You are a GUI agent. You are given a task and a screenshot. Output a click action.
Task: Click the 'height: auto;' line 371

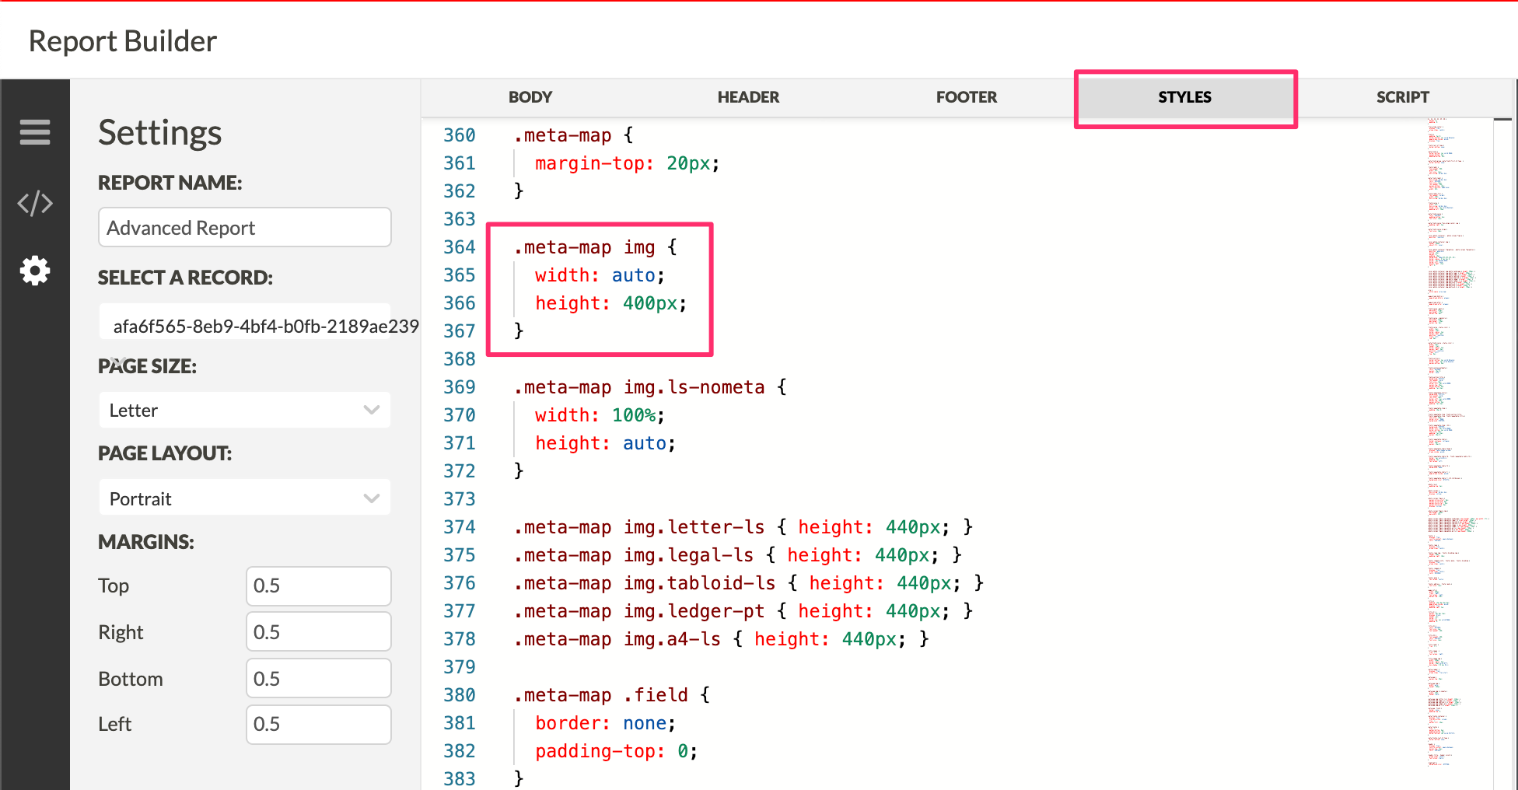(x=605, y=443)
